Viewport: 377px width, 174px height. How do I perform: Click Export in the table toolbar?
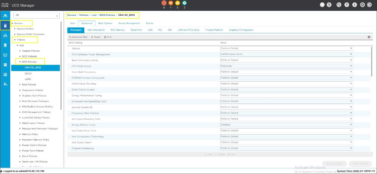[x=96, y=37]
